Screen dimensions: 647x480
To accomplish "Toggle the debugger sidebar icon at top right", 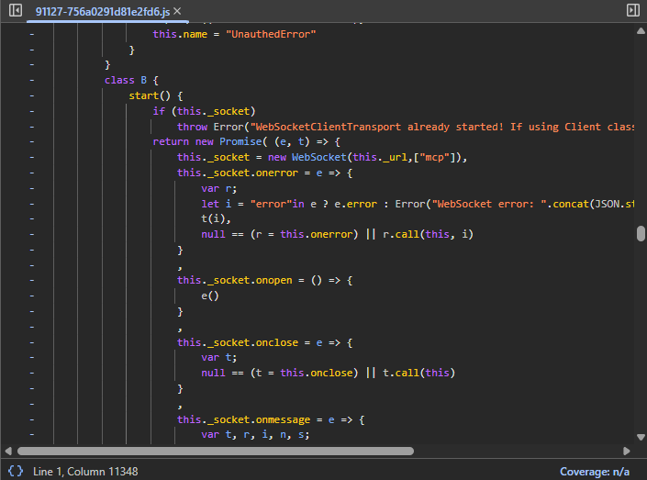I will [x=632, y=10].
